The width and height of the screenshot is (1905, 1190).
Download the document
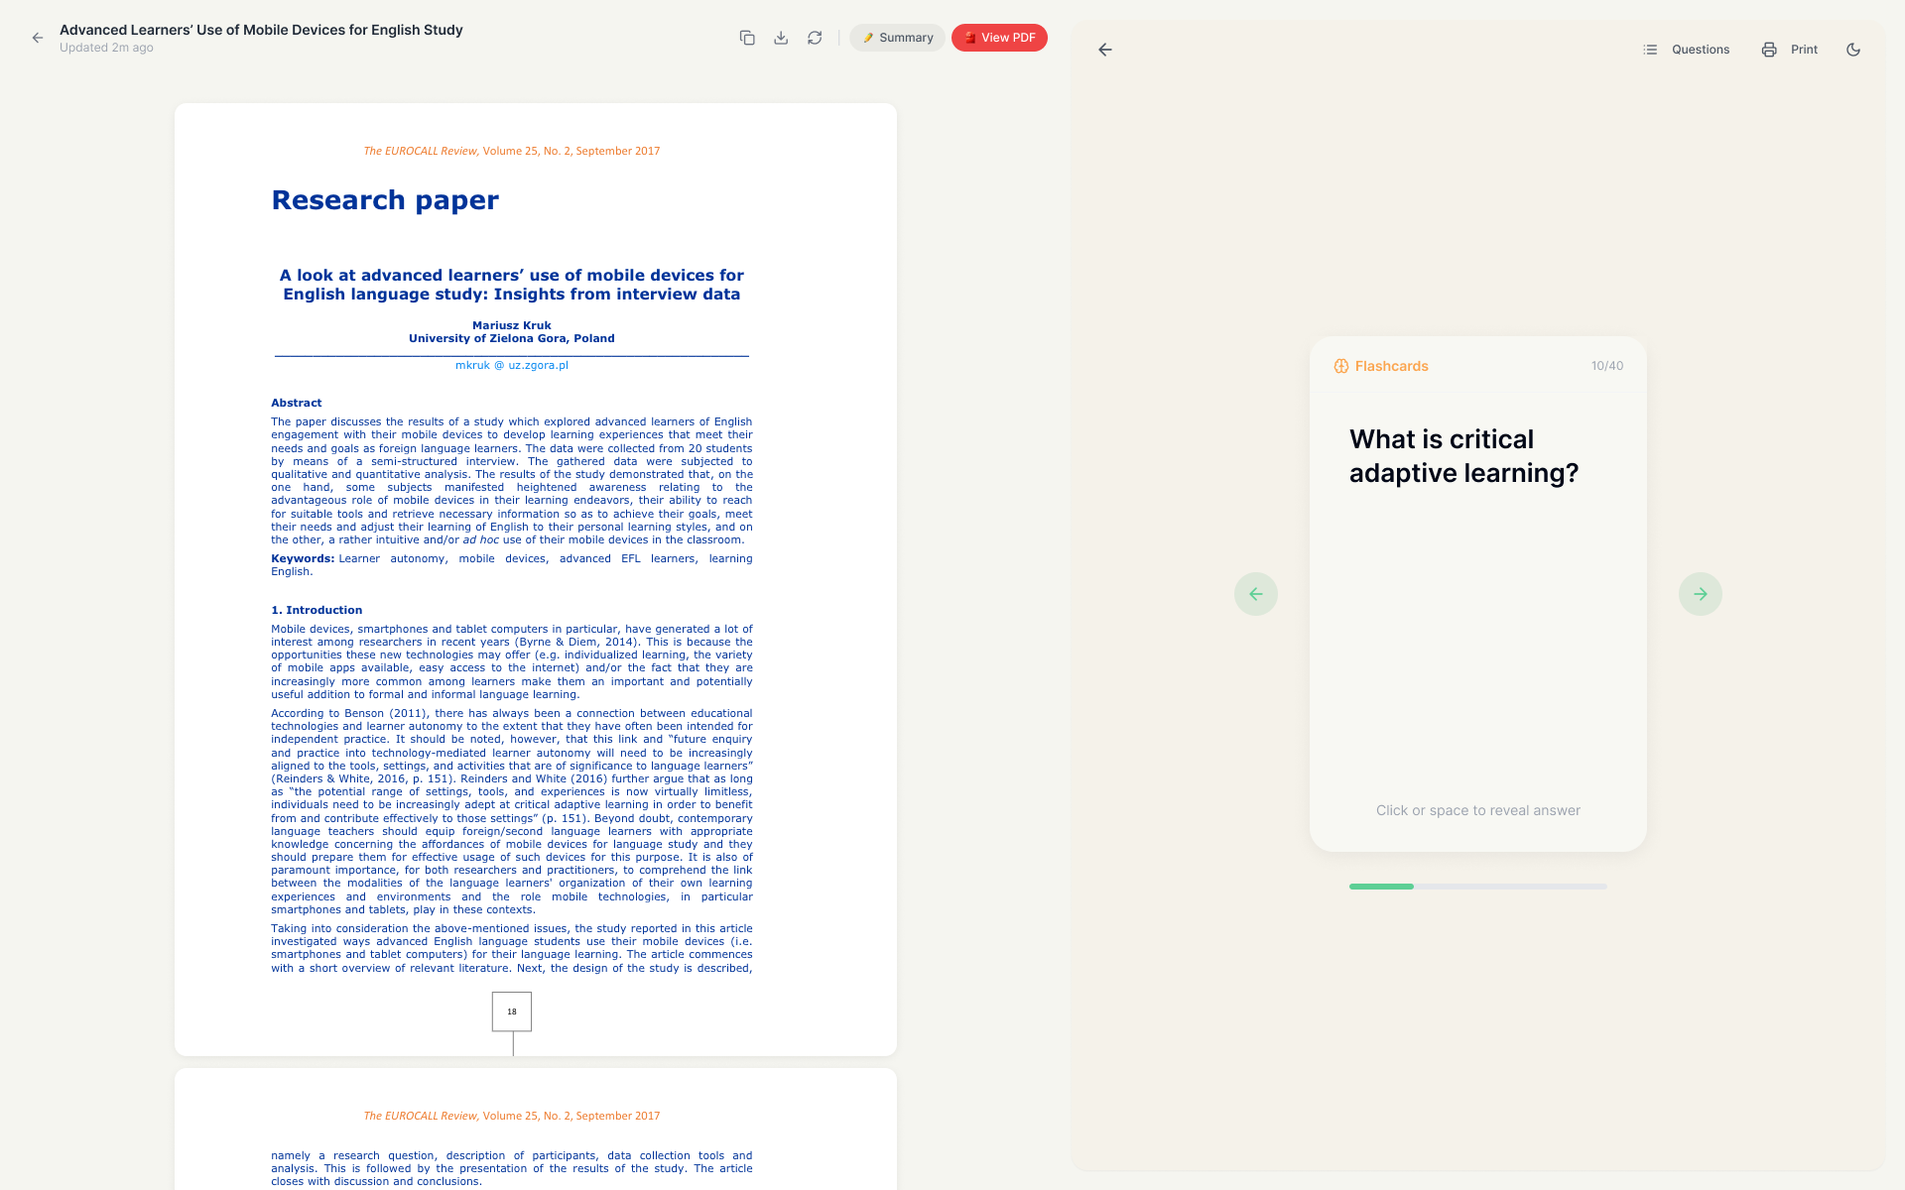[781, 37]
